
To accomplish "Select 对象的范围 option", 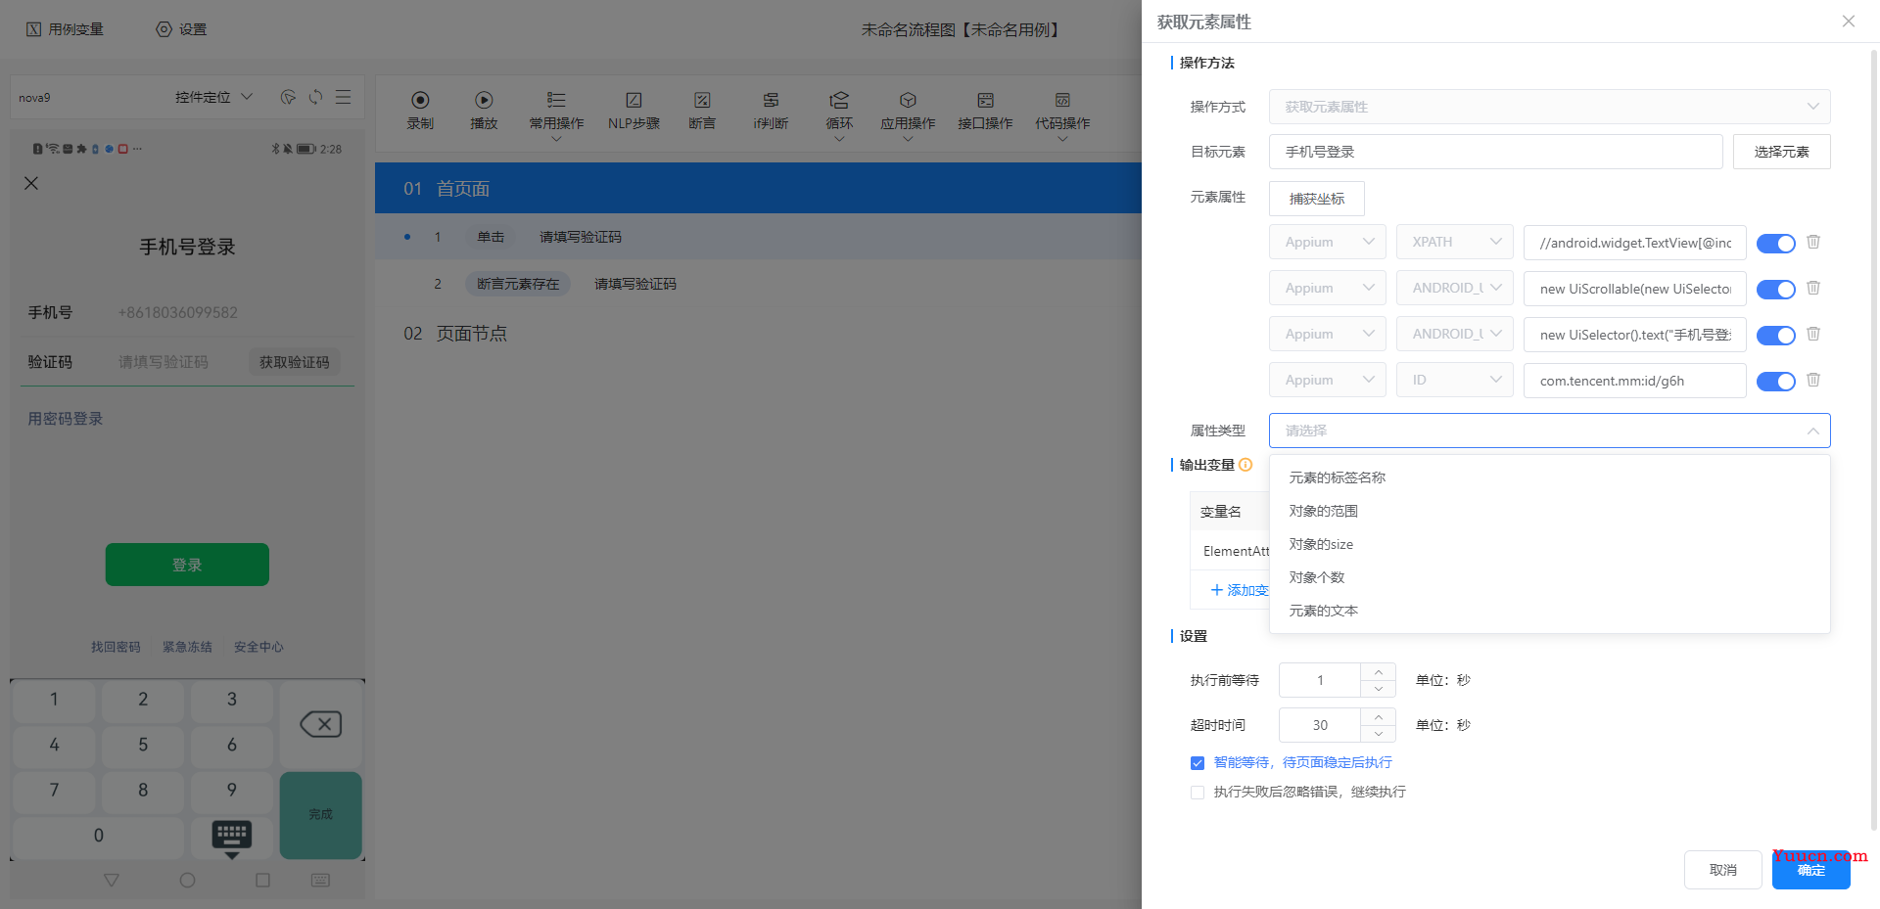I will pos(1549,511).
